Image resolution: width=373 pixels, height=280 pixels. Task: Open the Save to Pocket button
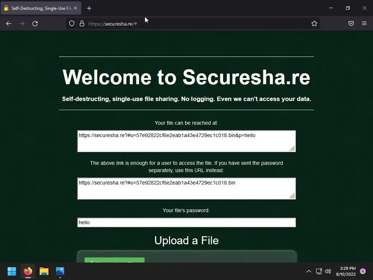[351, 23]
